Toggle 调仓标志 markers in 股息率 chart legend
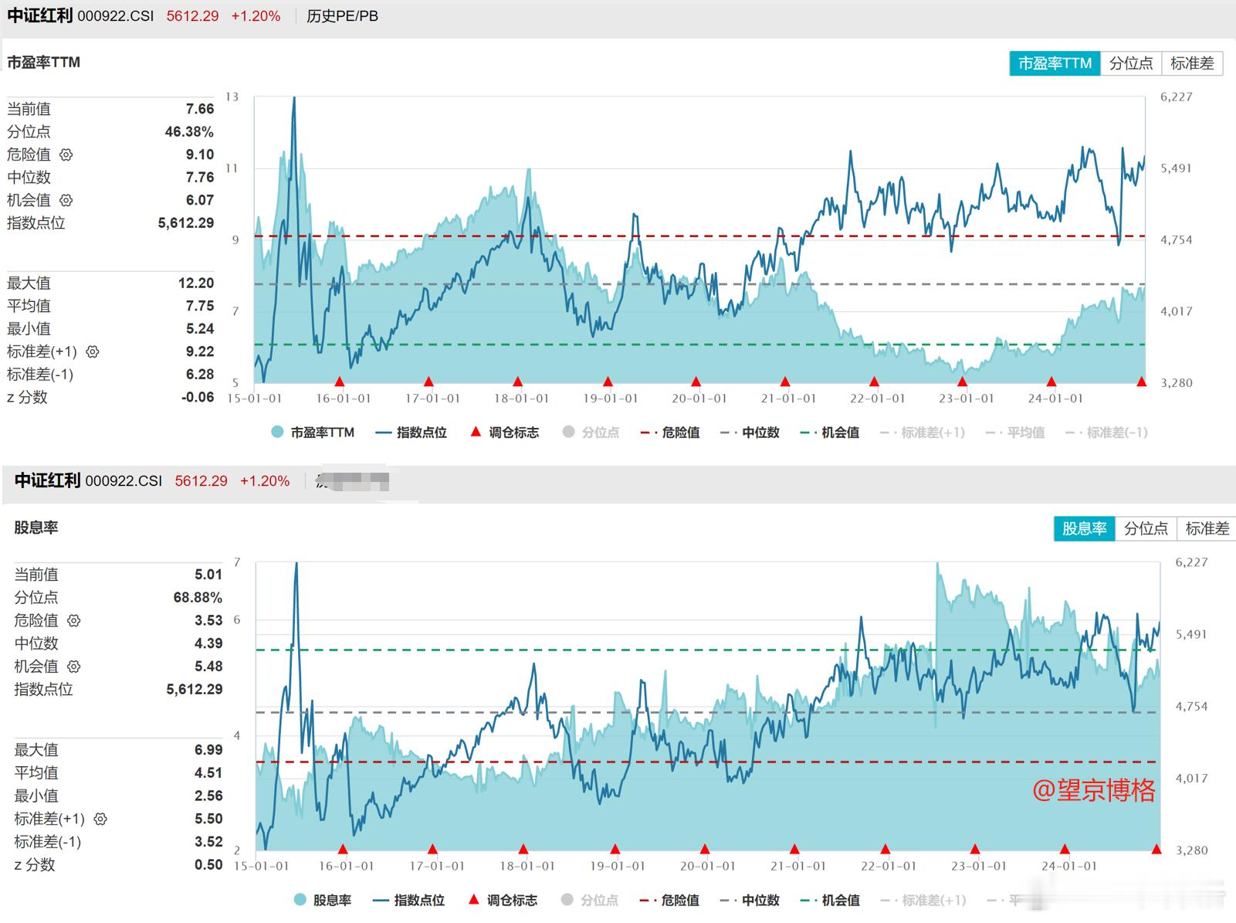The width and height of the screenshot is (1236, 923). (x=504, y=900)
